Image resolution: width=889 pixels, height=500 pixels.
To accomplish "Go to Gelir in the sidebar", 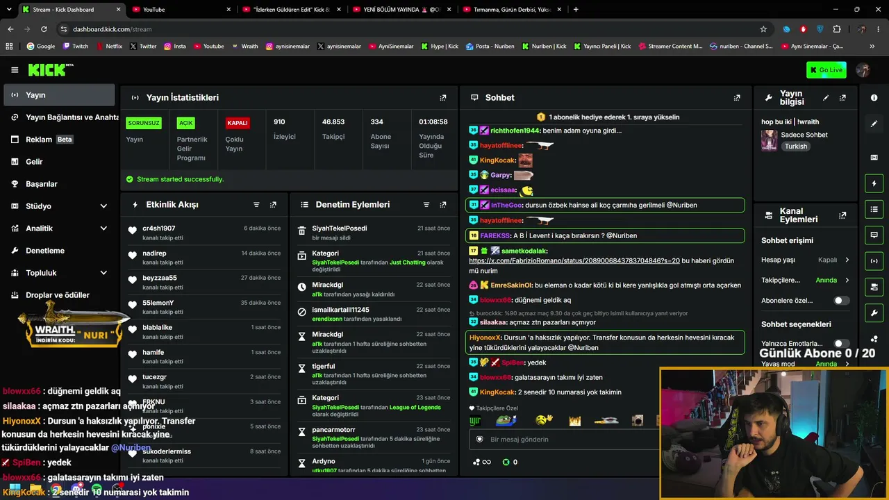I will [59, 162].
